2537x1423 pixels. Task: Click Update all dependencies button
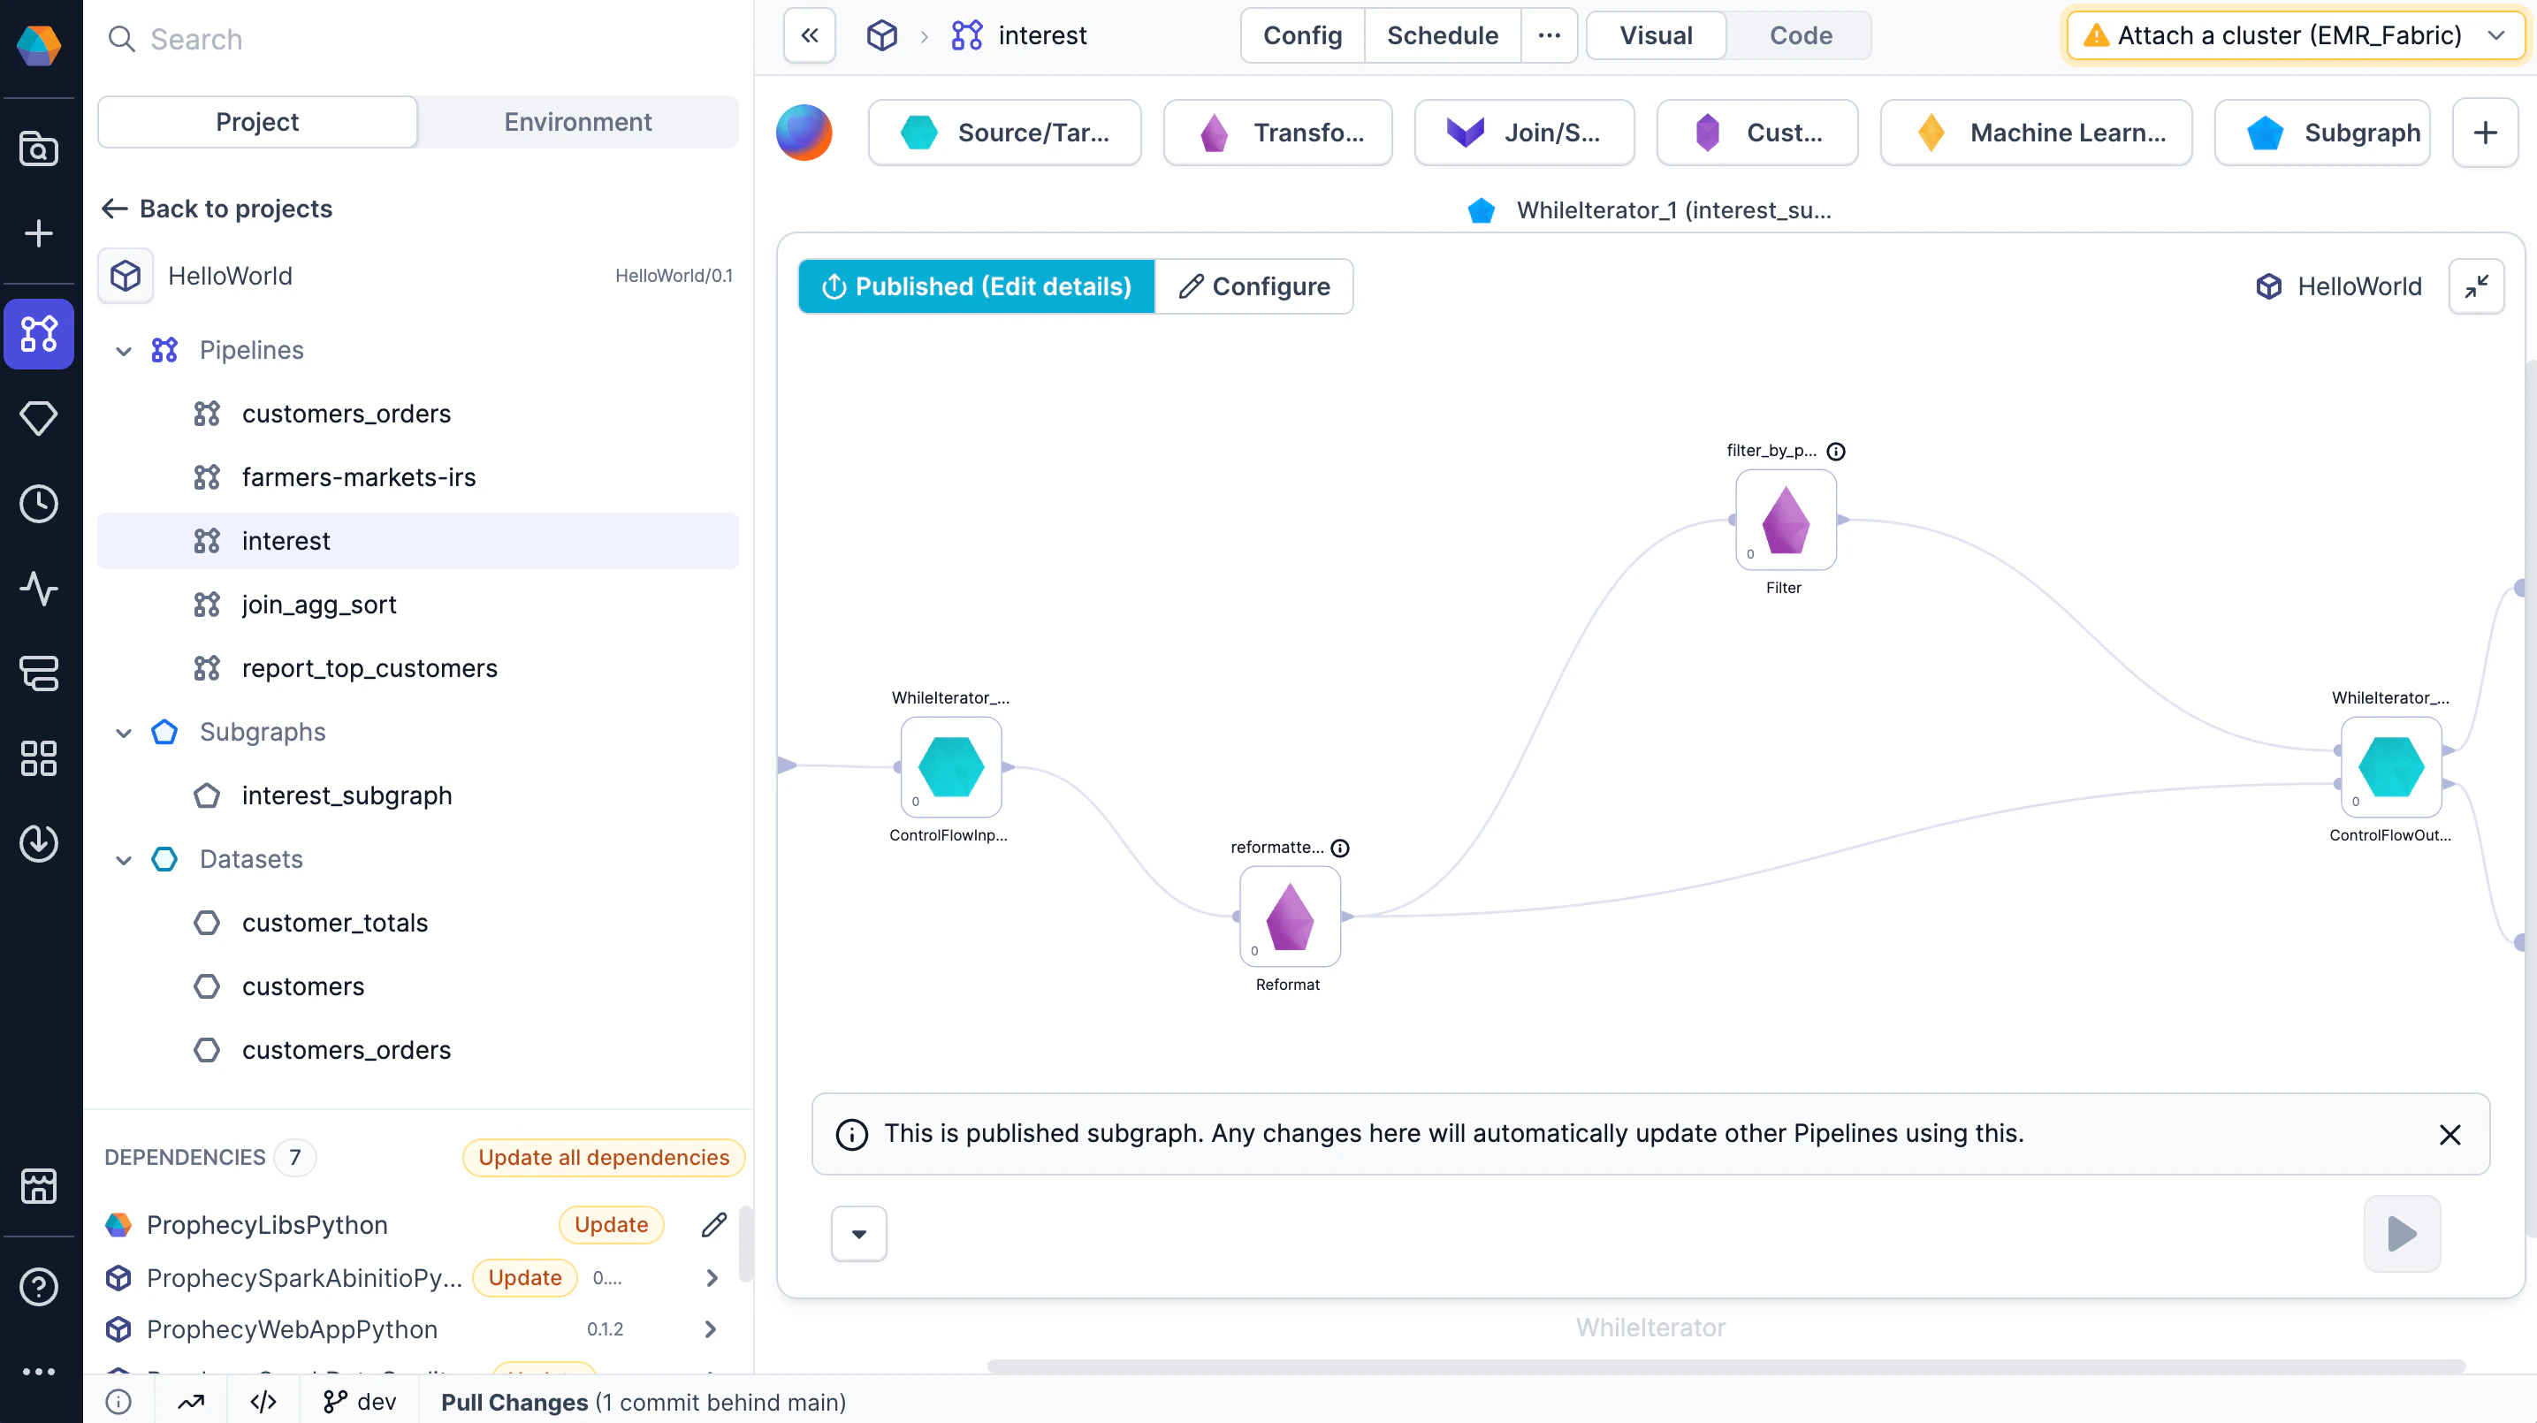coord(603,1157)
